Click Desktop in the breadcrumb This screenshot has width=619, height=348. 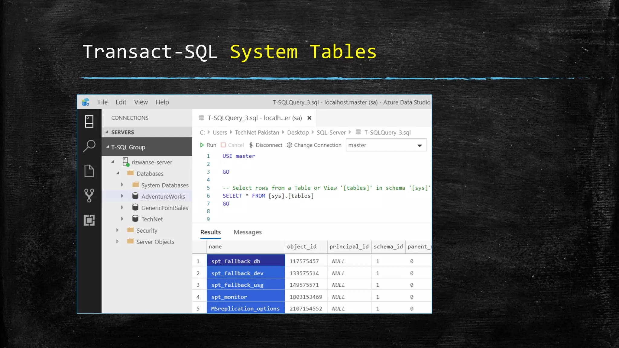298,133
